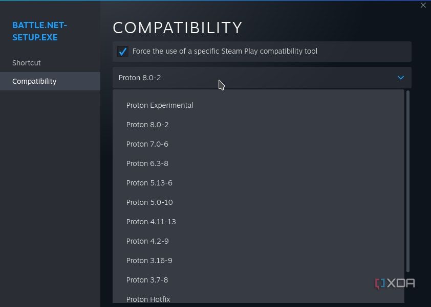Click the BATTLE.NET-SETUP.EXE title link
431x307 pixels.
[40, 31]
